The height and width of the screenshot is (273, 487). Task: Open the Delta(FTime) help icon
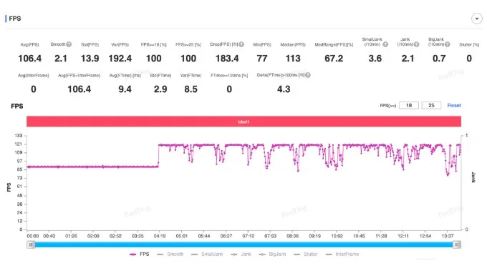point(308,75)
